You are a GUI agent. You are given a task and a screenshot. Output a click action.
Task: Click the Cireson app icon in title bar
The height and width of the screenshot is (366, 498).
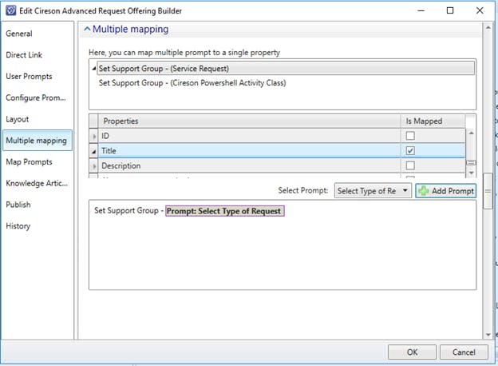click(x=11, y=10)
